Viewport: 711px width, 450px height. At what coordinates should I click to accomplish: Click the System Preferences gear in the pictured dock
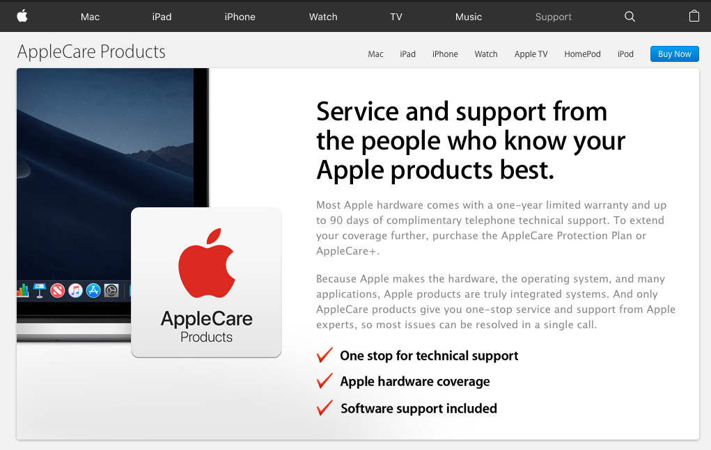pyautogui.click(x=111, y=290)
